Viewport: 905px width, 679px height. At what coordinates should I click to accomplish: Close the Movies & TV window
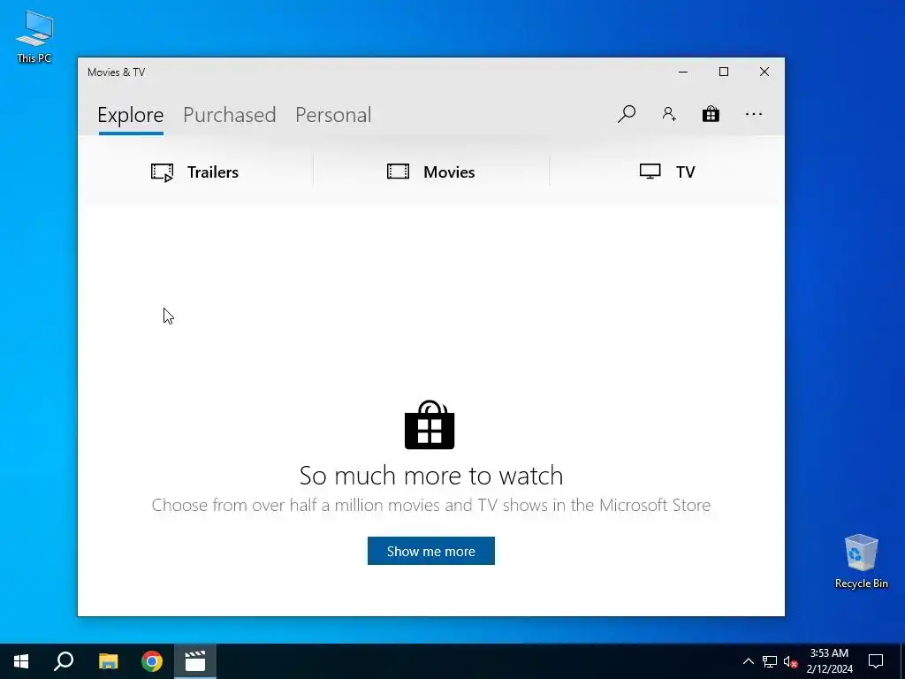tap(764, 72)
